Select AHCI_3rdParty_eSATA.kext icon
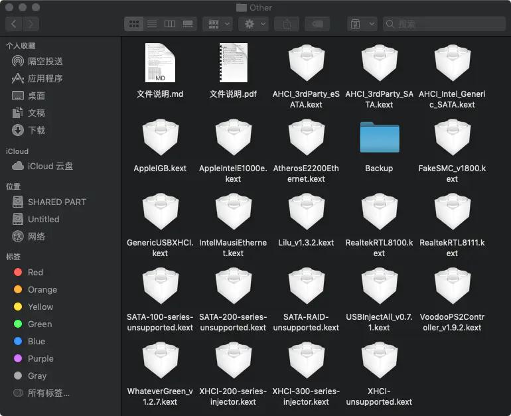This screenshot has height=416, width=511. [x=307, y=63]
